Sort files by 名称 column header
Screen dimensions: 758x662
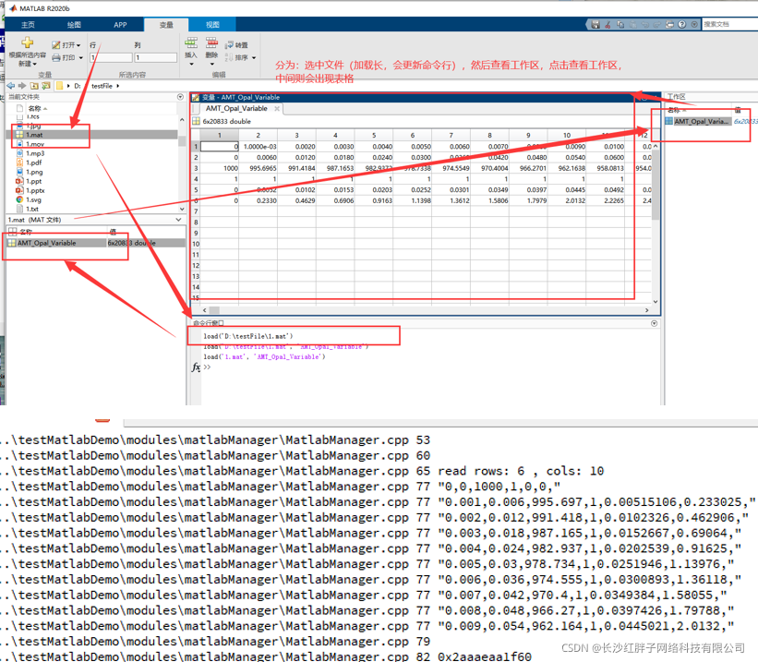(37, 108)
